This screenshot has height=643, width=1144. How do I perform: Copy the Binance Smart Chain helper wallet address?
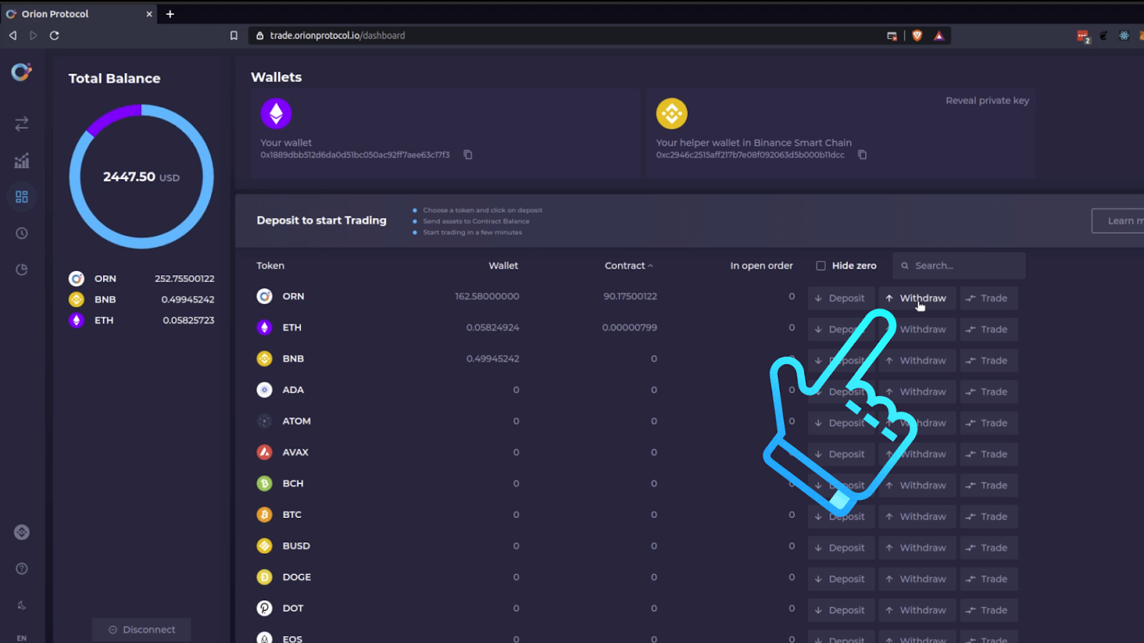pyautogui.click(x=862, y=154)
